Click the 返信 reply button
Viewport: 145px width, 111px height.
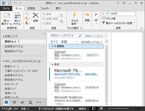coord(47,14)
